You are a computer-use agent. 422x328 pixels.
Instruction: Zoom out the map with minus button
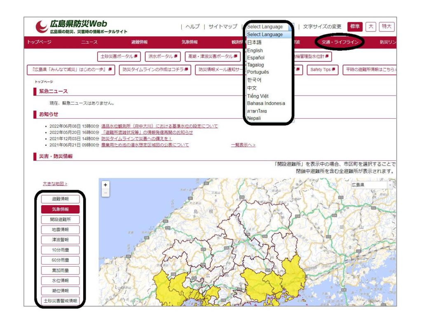point(105,193)
